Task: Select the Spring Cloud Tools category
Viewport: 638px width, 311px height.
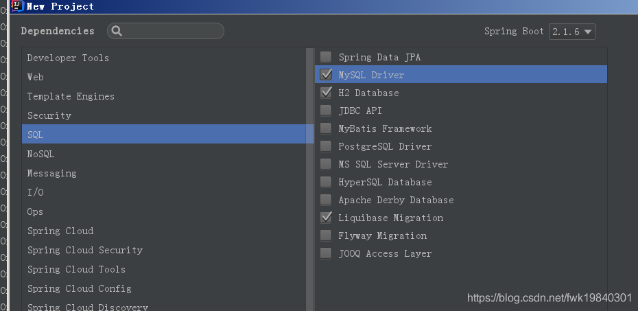Action: click(x=164, y=269)
